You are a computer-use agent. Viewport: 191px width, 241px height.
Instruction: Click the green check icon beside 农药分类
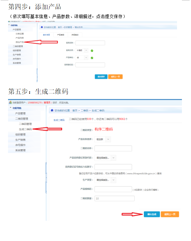(x=92, y=51)
